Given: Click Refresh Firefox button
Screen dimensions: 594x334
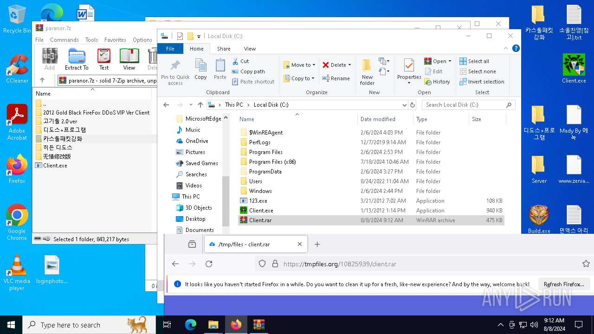Looking at the screenshot, I should 564,284.
